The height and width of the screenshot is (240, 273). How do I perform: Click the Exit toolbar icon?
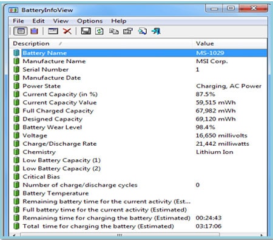156,31
